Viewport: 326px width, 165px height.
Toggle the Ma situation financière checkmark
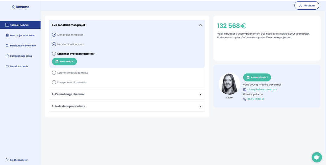(x=54, y=44)
